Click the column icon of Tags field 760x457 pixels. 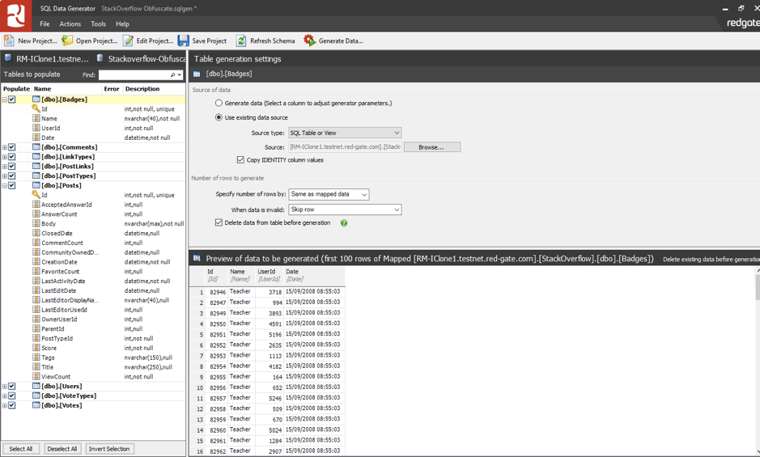coord(36,358)
